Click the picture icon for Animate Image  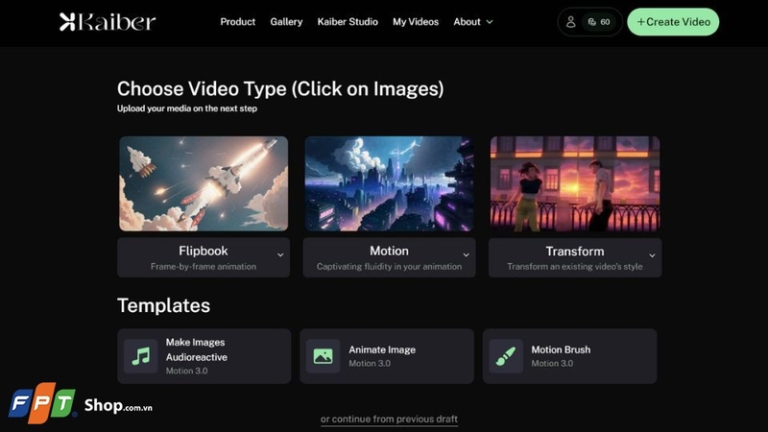pyautogui.click(x=323, y=356)
